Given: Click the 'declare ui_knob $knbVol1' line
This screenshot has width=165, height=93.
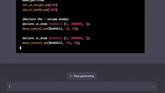Looking at the screenshot, I should pos(56,24).
